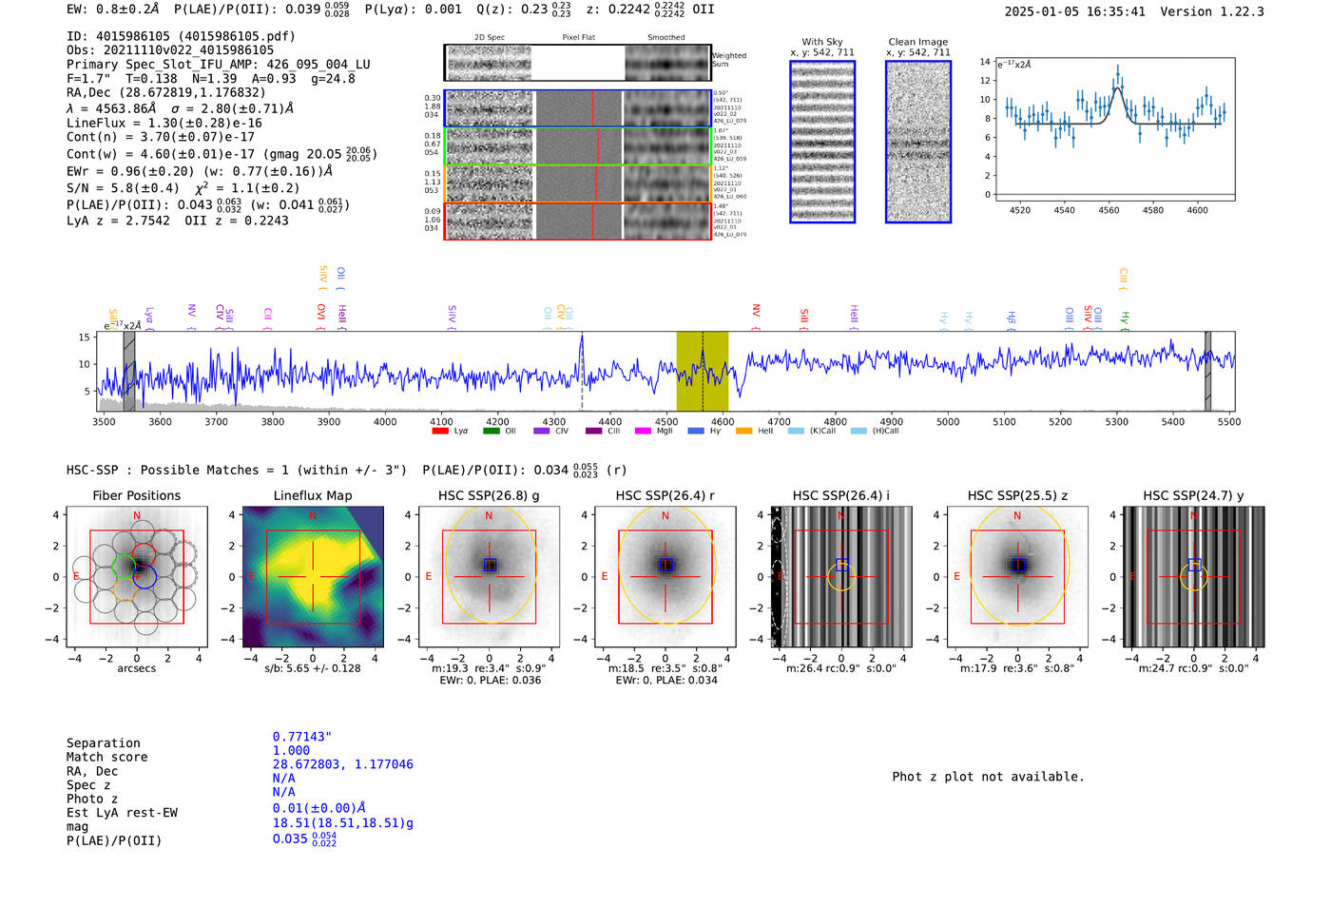Click the Weighted Sum 2D spectrum row
1331x906 pixels.
click(578, 63)
